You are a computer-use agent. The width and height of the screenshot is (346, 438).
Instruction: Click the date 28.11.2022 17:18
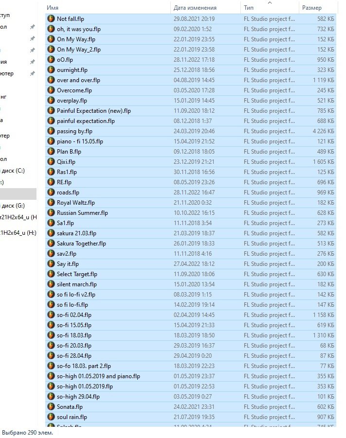click(194, 59)
